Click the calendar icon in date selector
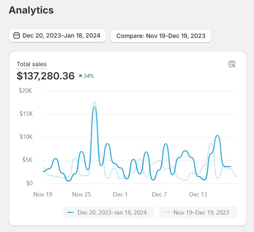 (16, 36)
